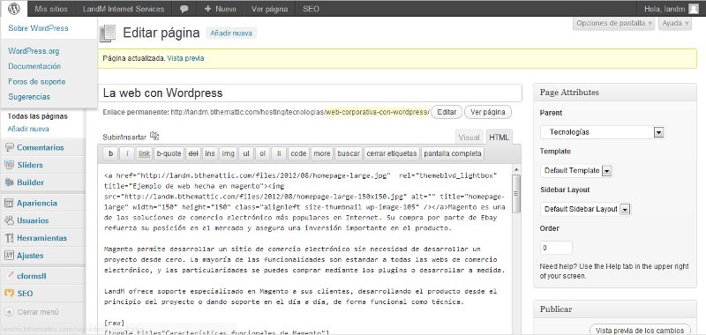Screen dimensions: 706x335
Task: Select Foros de soporte menu entry
Action: tap(37, 81)
